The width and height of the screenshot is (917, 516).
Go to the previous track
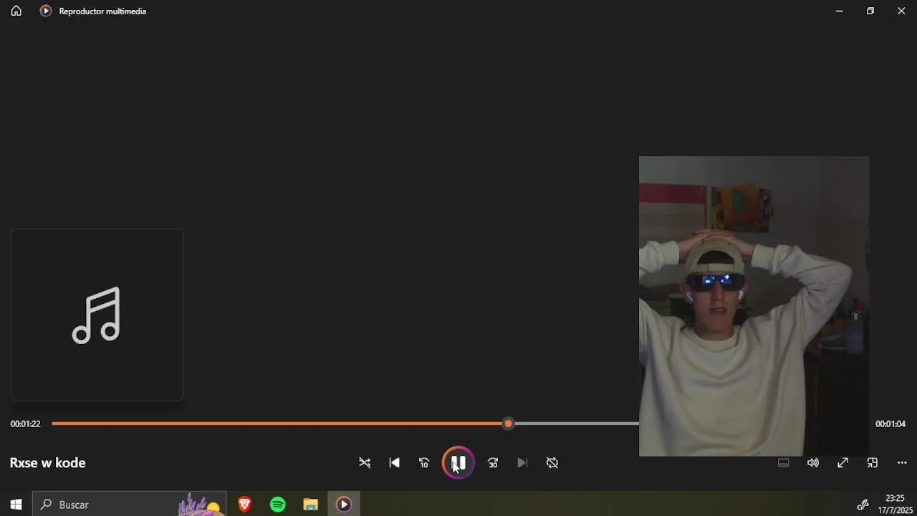(394, 463)
